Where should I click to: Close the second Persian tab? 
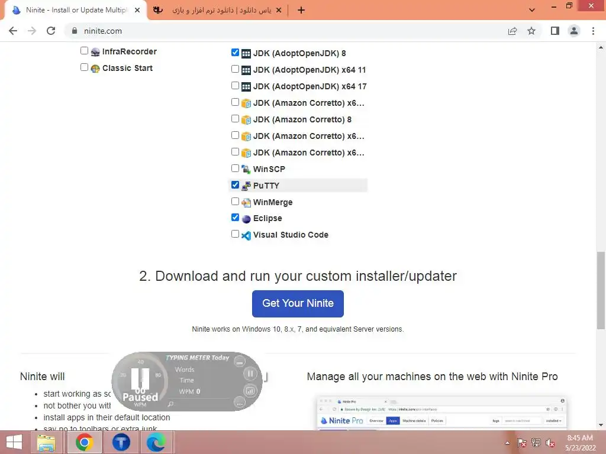pos(279,10)
